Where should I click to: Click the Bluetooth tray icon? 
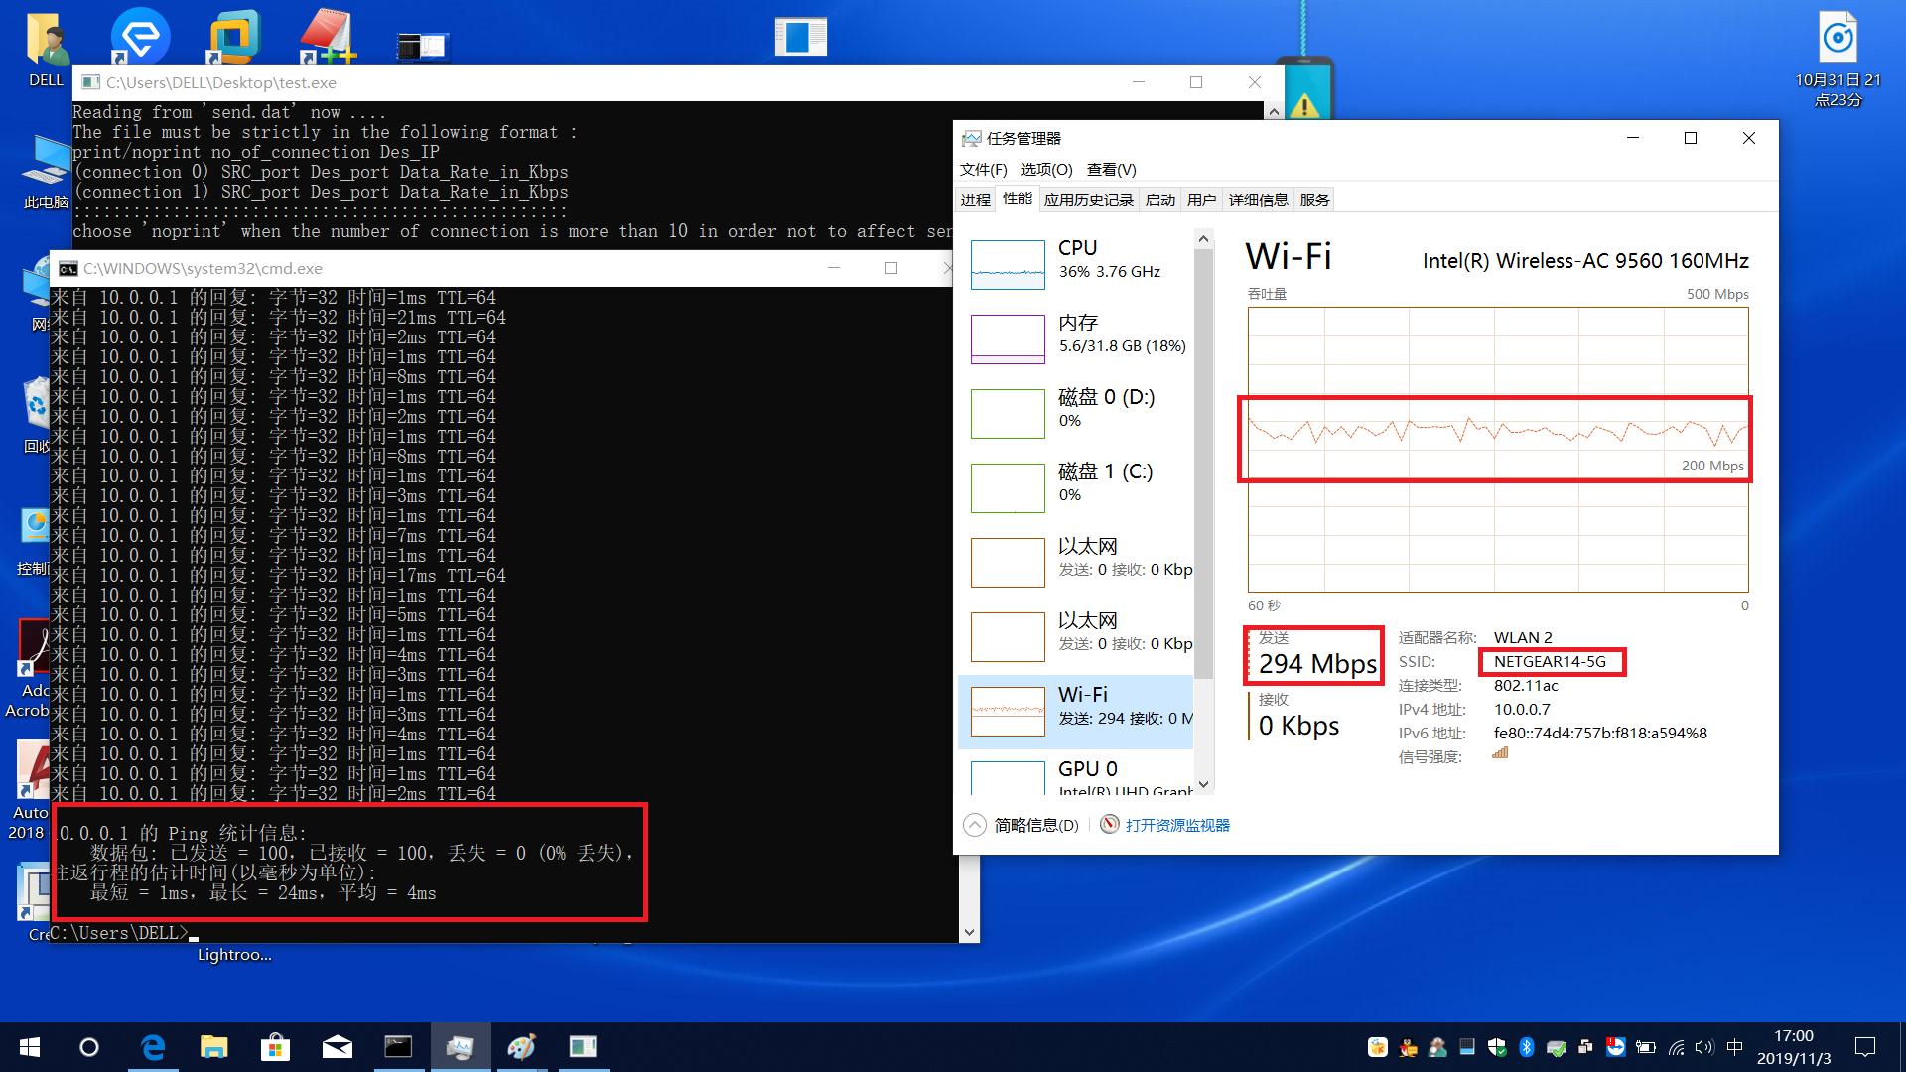point(1527,1047)
